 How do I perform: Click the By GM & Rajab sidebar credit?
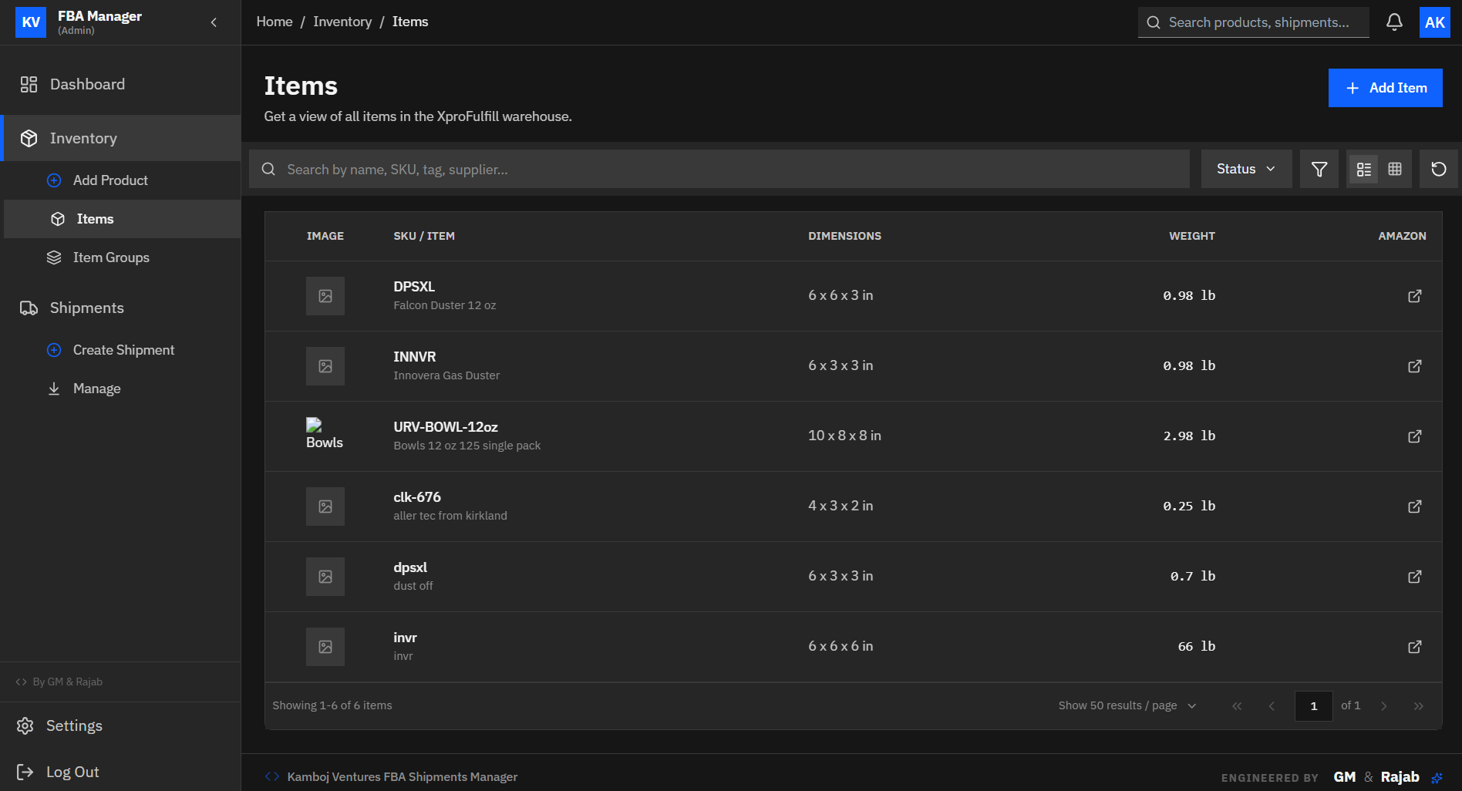pos(59,682)
